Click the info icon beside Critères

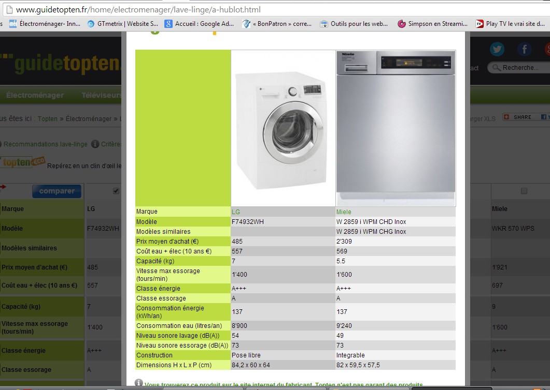(95, 144)
